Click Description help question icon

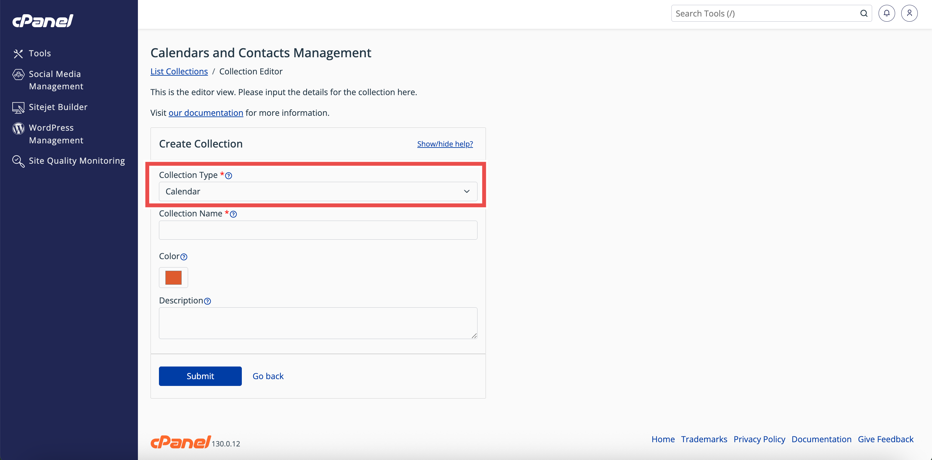tap(207, 301)
